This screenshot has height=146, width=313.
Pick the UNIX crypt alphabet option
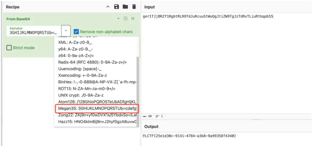95,95
